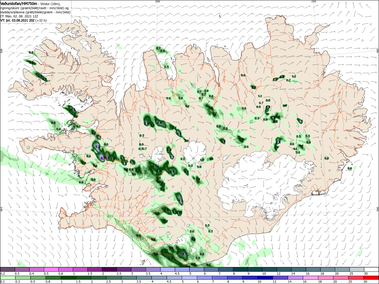The height and width of the screenshot is (284, 379).
Task: Click the 4.7 precipitation value on south coast
Action: click(x=184, y=254)
